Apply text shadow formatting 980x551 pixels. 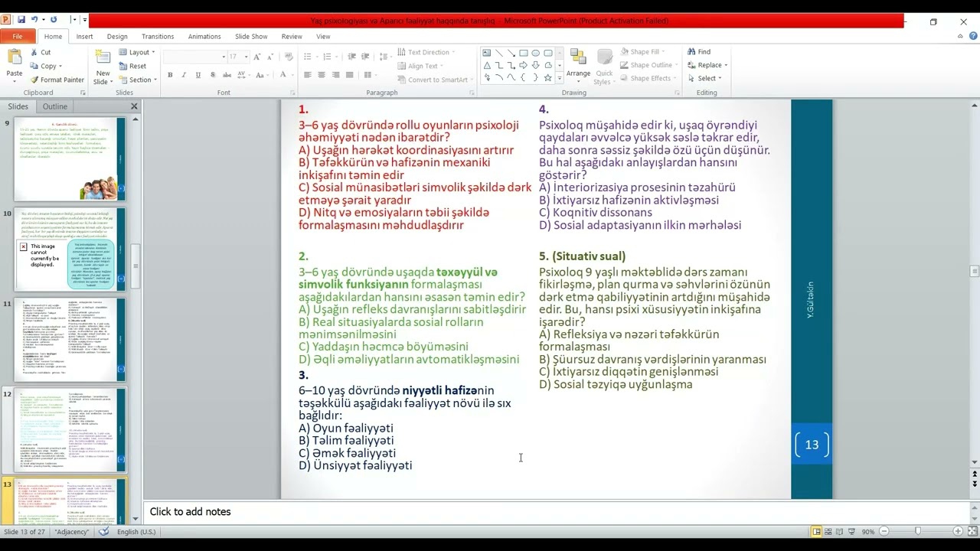pyautogui.click(x=212, y=75)
